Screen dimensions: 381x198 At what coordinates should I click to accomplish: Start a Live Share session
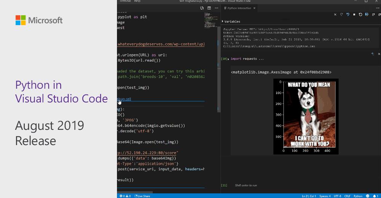tap(142, 196)
